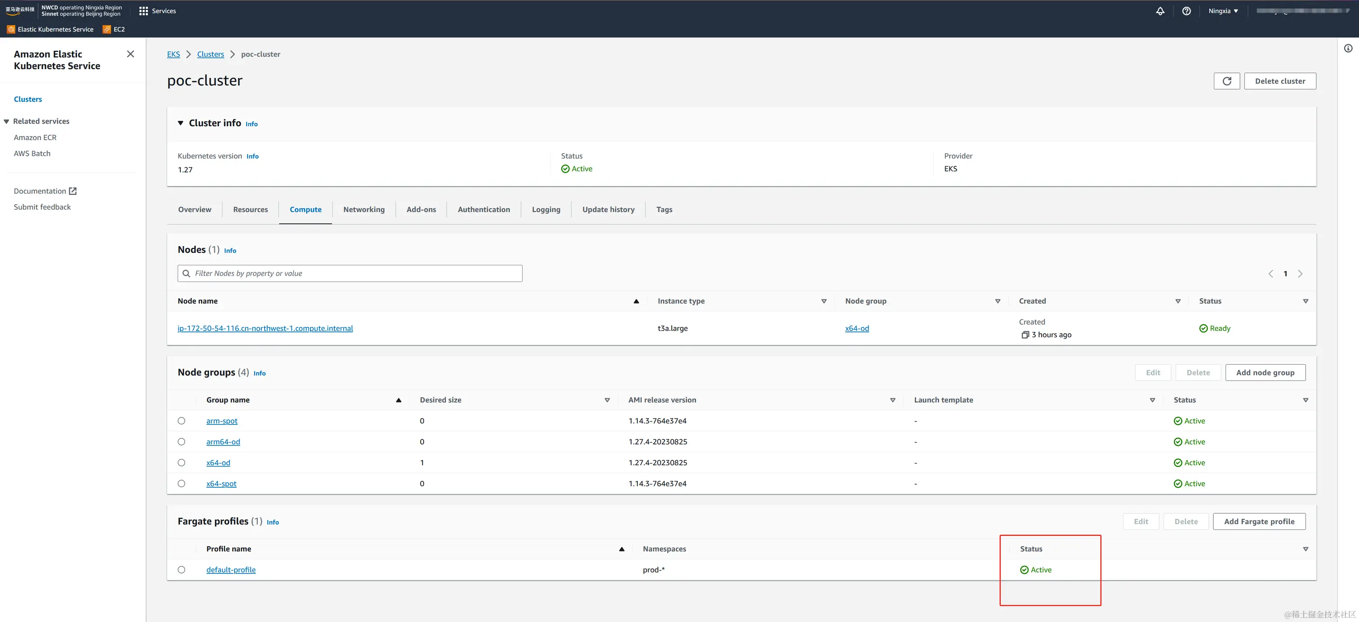This screenshot has height=622, width=1359.
Task: Open Amazon ECR in sidebar
Action: (x=35, y=137)
